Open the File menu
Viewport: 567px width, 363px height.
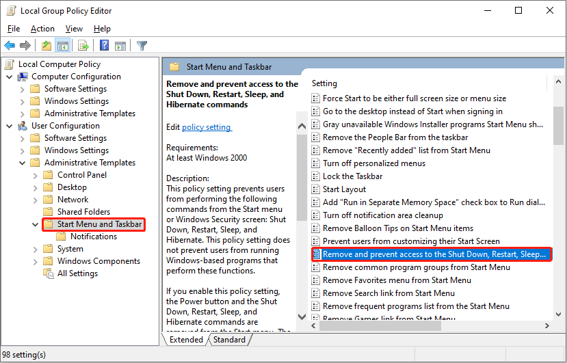coord(14,29)
